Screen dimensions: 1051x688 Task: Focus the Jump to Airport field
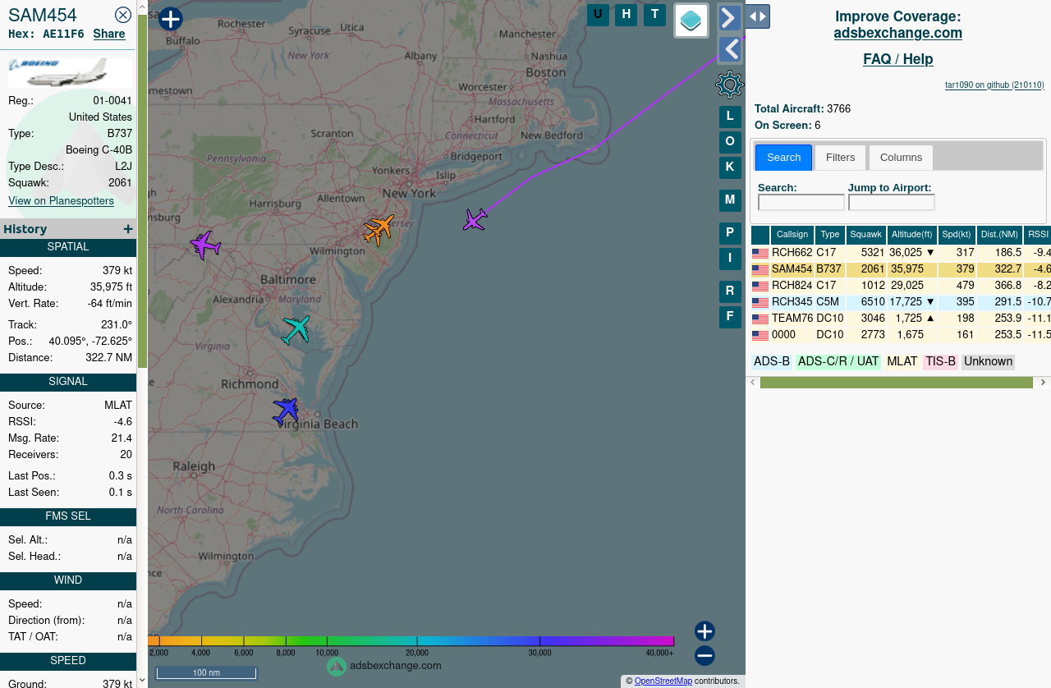(x=892, y=203)
